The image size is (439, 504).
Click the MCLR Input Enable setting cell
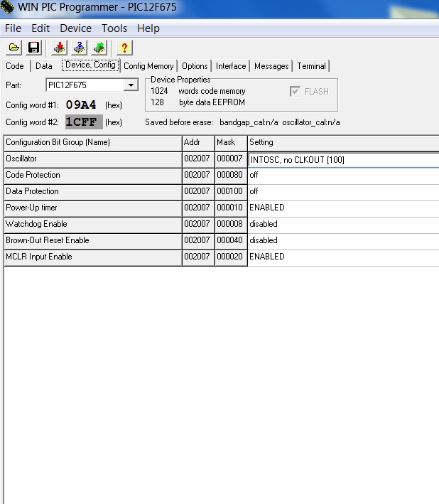(343, 257)
